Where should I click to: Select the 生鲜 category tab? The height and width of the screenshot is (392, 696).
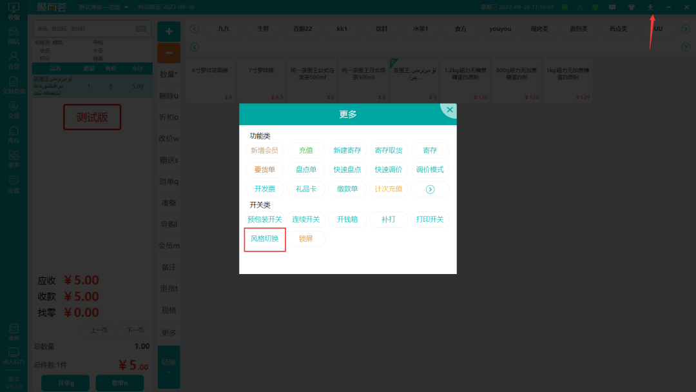pyautogui.click(x=264, y=29)
